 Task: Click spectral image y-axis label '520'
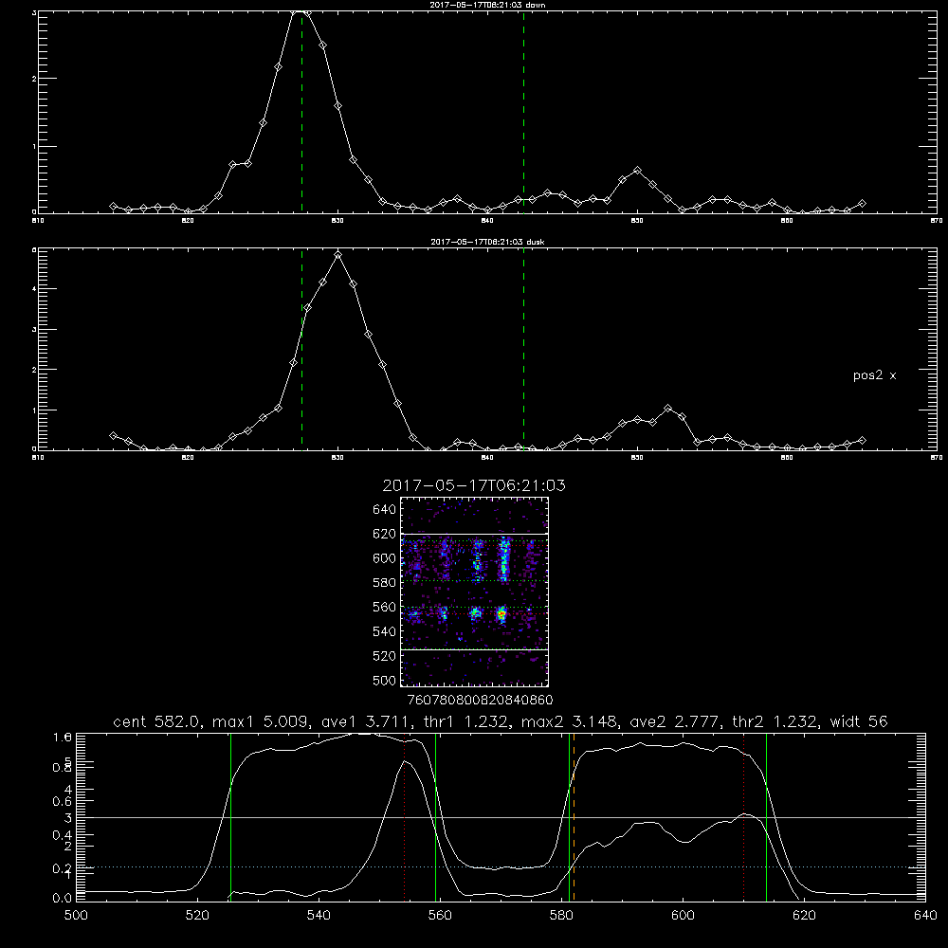(x=385, y=656)
